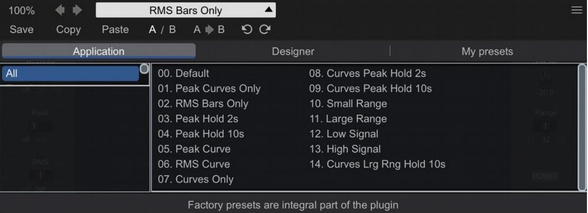
Task: Open the RMS Bars Only preset dropdown
Action: 186,10
